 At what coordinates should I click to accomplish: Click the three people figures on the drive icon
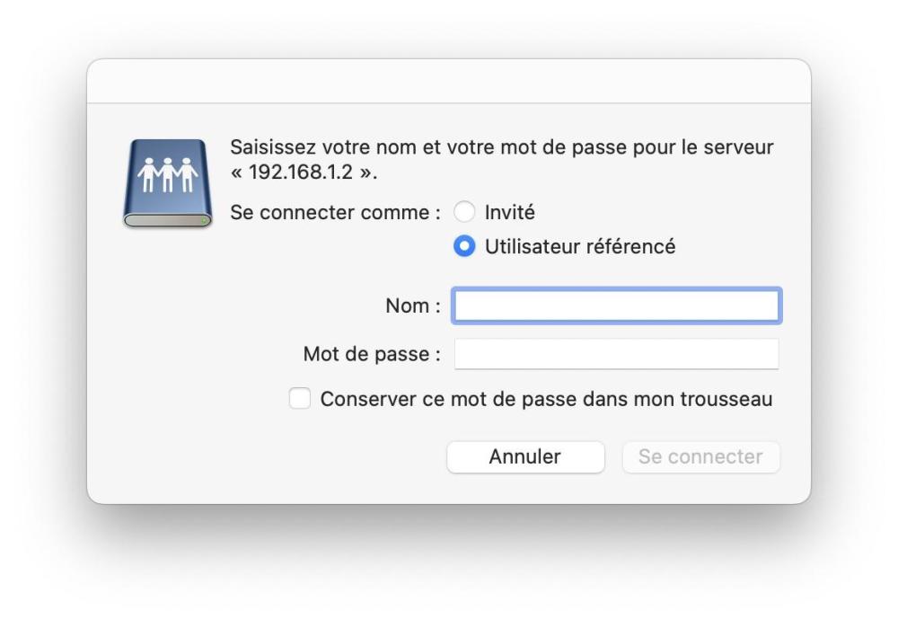[x=168, y=173]
